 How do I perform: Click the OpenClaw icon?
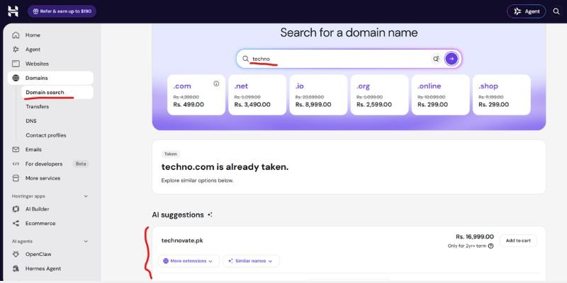point(16,254)
